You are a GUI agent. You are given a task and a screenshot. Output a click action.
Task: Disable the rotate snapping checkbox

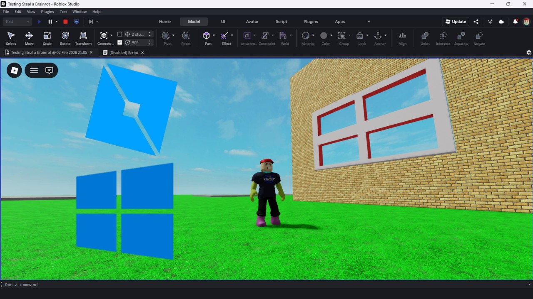[120, 42]
